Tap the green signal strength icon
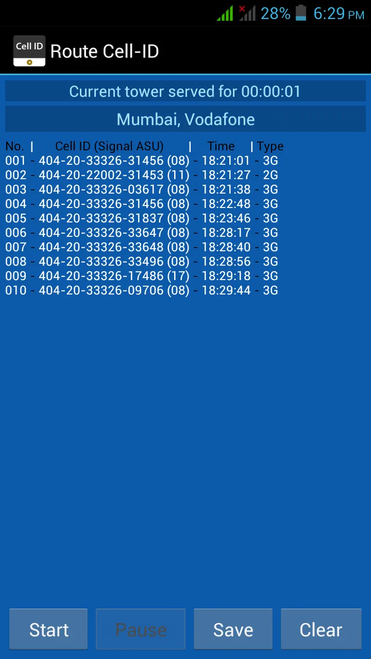The image size is (371, 659). pos(225,13)
